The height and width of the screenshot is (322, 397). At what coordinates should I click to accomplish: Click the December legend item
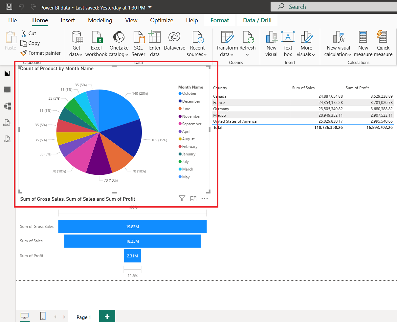pyautogui.click(x=189, y=101)
